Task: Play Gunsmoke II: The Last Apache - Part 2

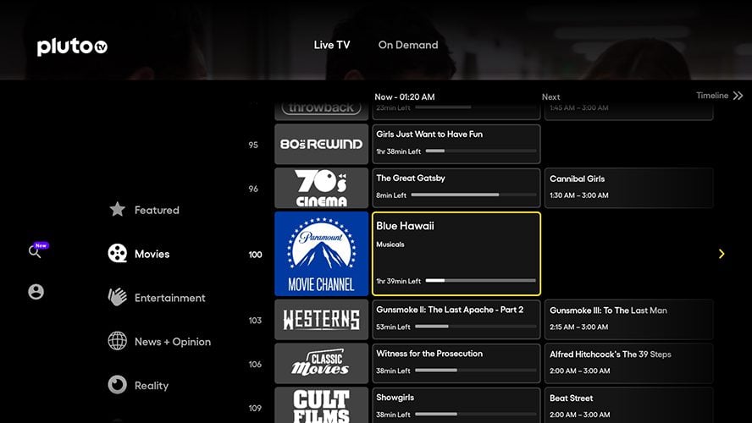Action: click(456, 320)
